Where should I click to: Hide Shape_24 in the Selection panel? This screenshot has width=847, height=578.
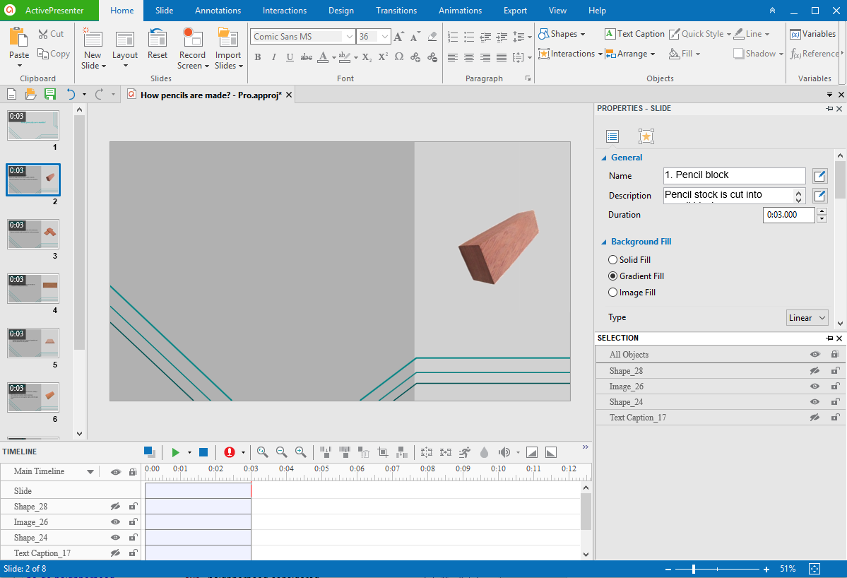click(x=815, y=402)
